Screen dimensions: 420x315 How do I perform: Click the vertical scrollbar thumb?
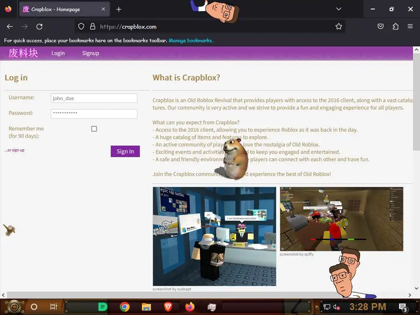click(416, 102)
